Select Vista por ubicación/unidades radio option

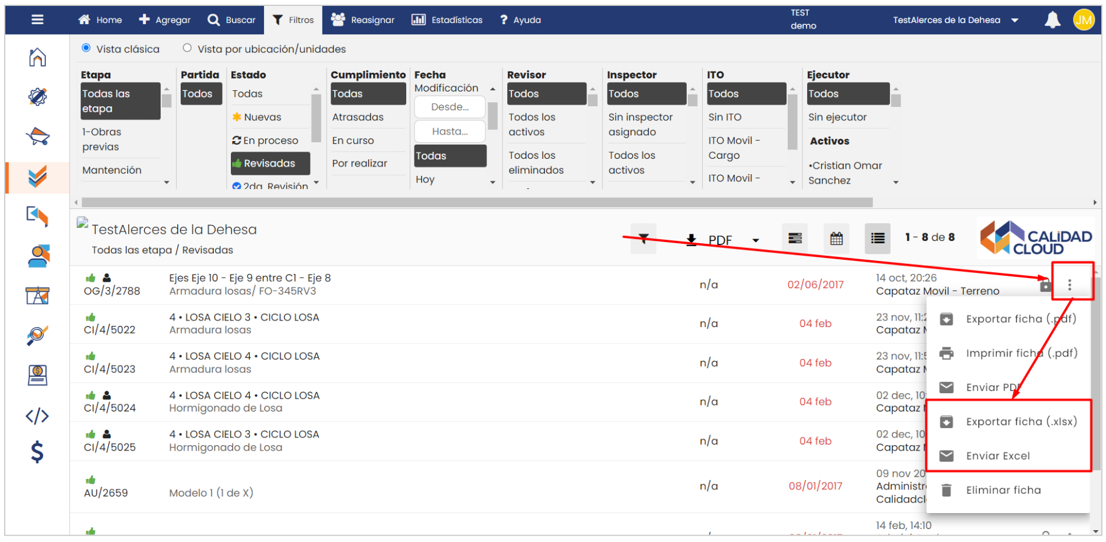(187, 48)
